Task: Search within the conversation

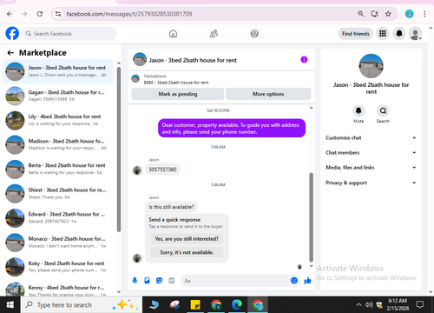Action: [x=383, y=110]
